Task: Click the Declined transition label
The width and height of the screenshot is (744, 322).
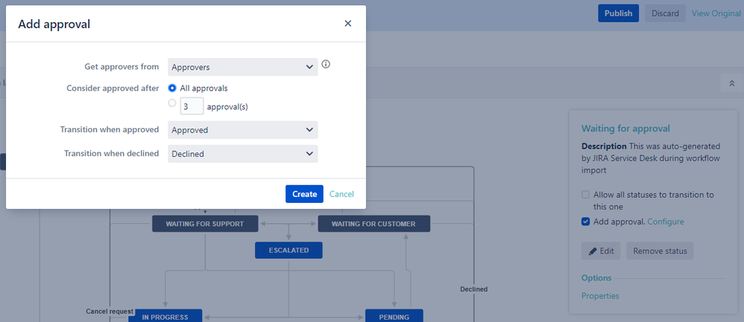Action: 473,289
